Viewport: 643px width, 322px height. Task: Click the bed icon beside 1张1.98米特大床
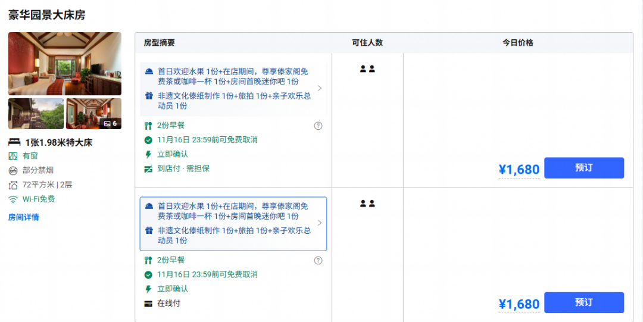coord(14,142)
